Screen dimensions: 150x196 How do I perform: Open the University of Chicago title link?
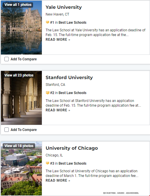click(72, 148)
